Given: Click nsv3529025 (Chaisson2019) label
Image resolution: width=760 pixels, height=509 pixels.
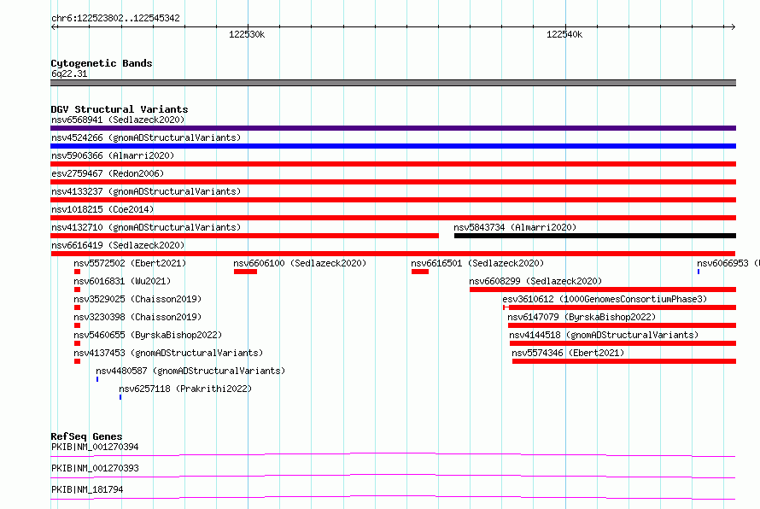Looking at the screenshot, I should [x=137, y=299].
